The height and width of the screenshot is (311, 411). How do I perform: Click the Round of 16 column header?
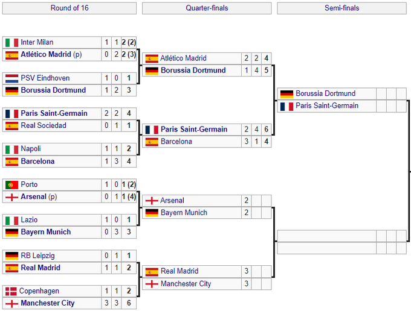click(x=70, y=8)
